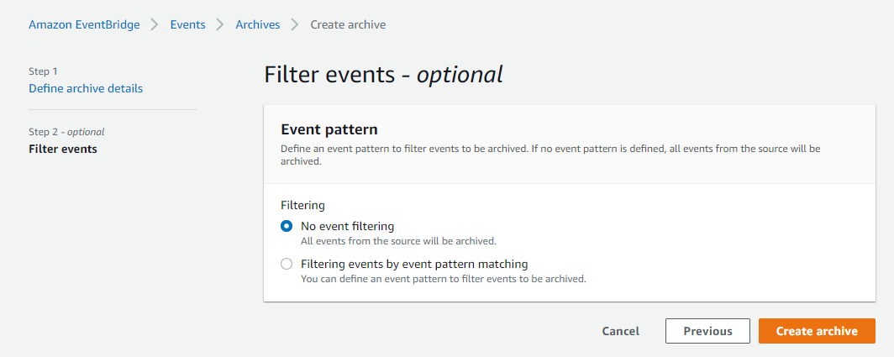Click the 'Filter events - optional' page heading

(383, 75)
